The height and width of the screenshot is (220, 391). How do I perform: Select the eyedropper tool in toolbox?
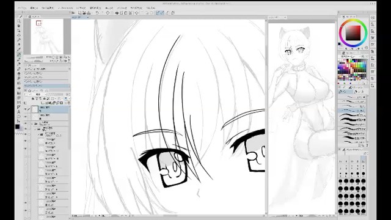19,40
